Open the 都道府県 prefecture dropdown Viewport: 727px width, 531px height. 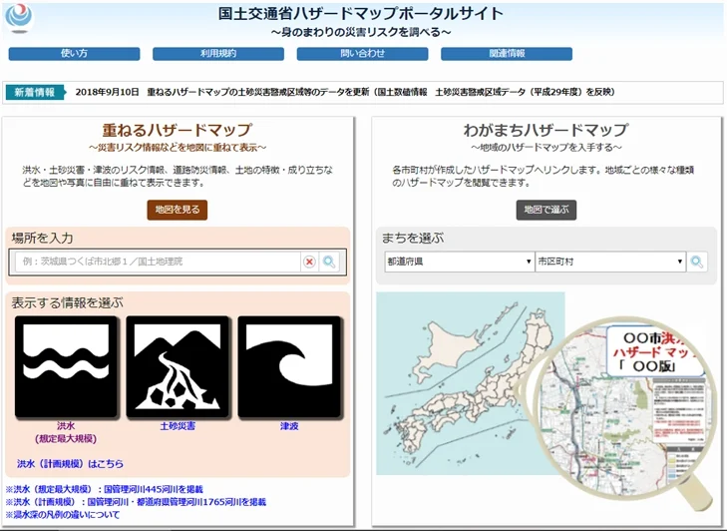459,262
